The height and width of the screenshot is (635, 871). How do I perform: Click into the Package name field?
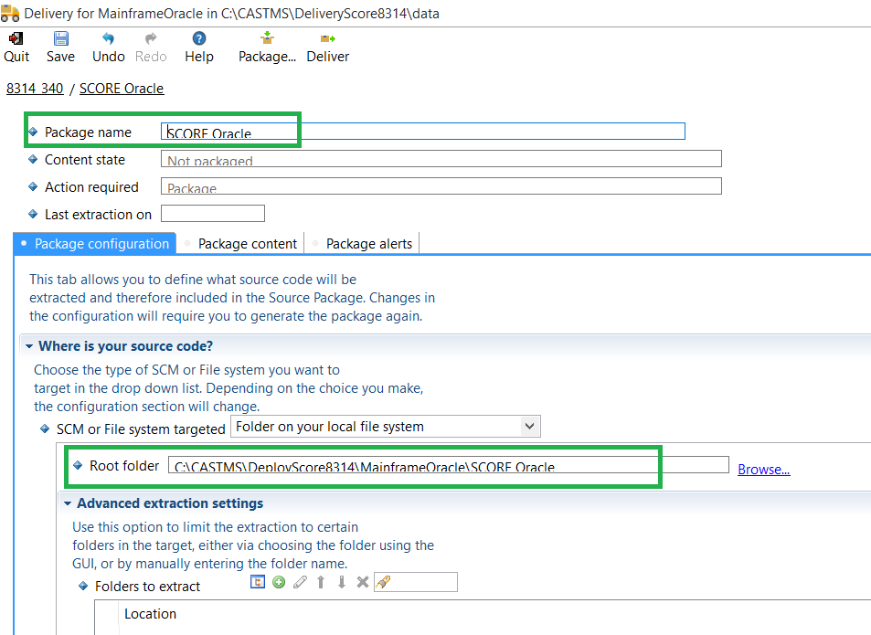click(422, 132)
